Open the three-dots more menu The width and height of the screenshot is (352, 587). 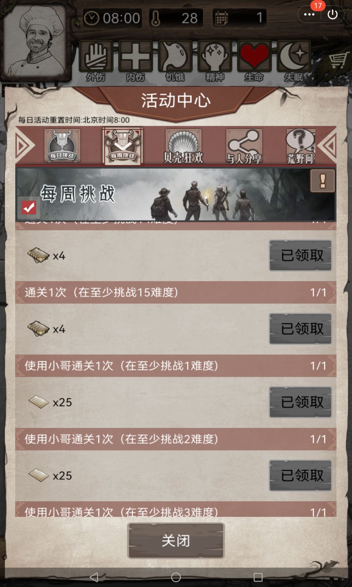309,14
